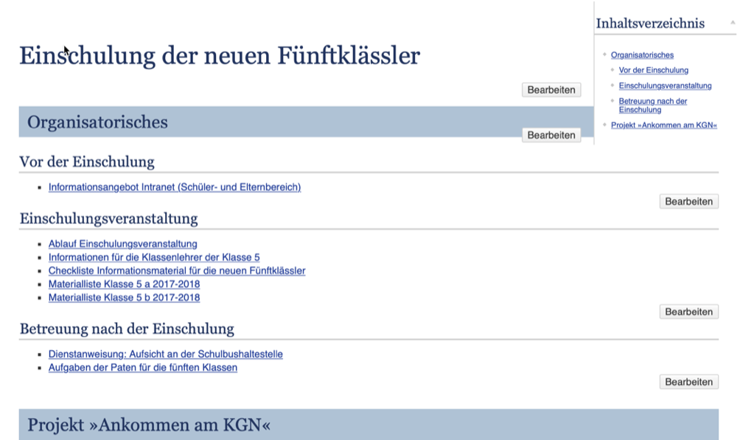737x440 pixels.
Task: Open Checkliste Informationsmaterial für die neuen Fünftklässler
Action: (177, 270)
